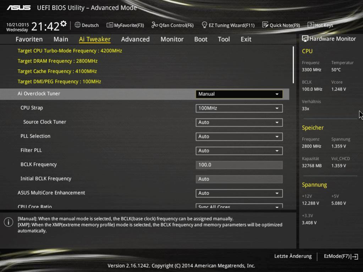This screenshot has height=272, width=363.
Task: Select the BCLK Frequency label
Action: pyautogui.click(x=39, y=165)
